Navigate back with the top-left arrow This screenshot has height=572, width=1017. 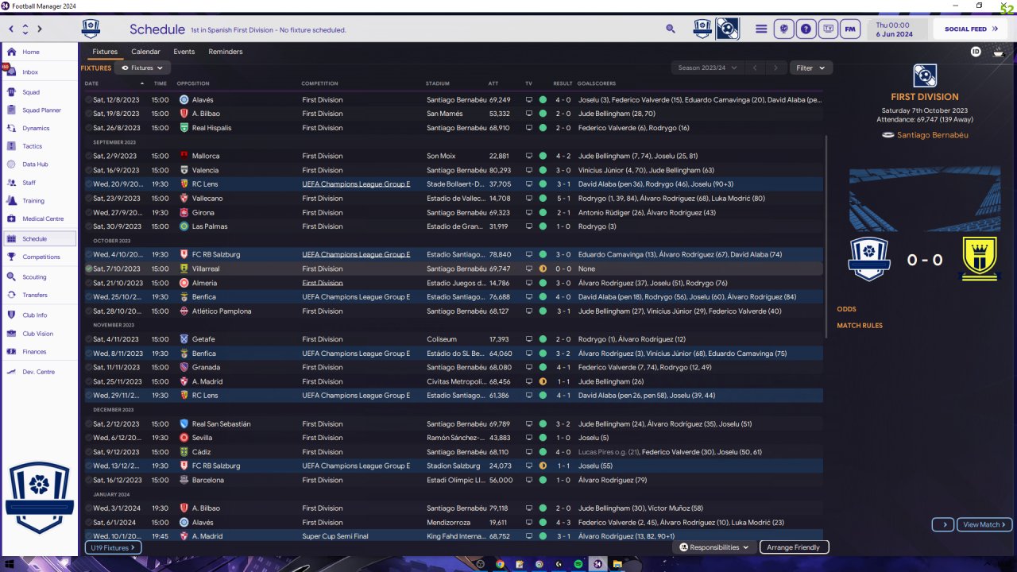11,29
